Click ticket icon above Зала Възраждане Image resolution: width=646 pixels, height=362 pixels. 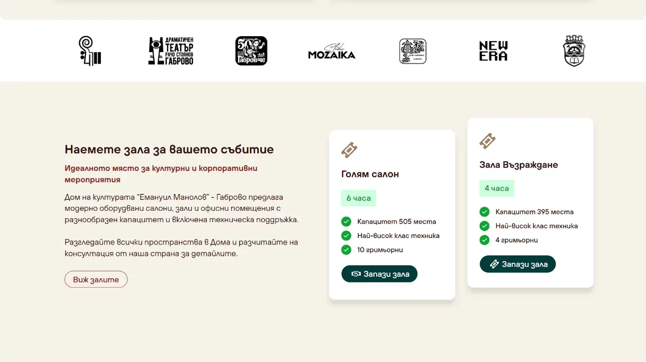[x=487, y=141]
